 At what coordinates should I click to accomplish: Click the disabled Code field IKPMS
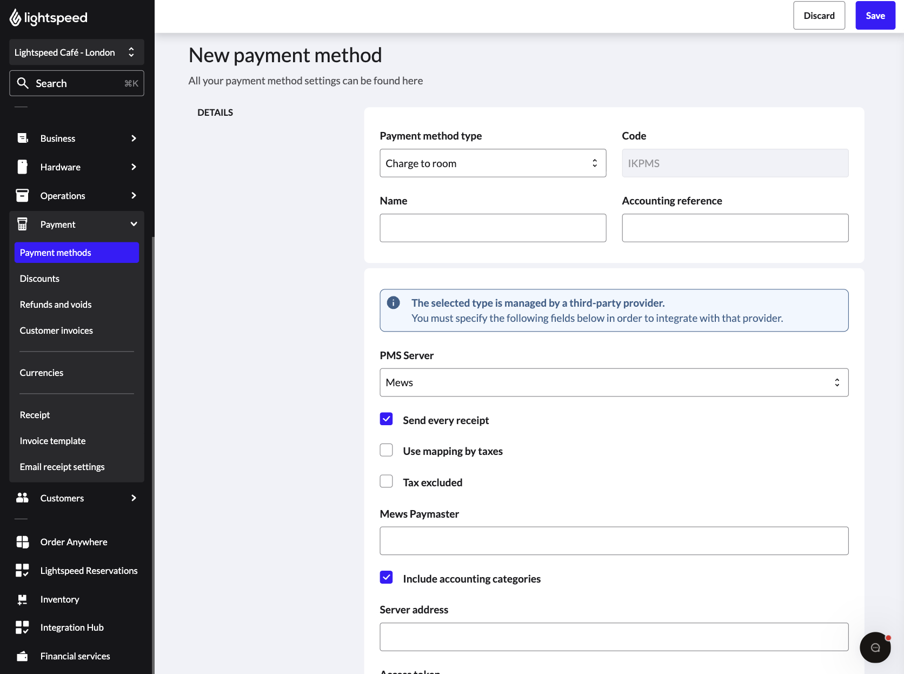735,163
